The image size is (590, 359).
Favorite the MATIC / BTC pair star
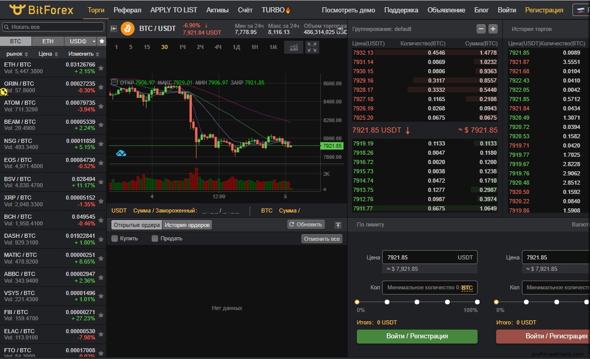pyautogui.click(x=101, y=258)
